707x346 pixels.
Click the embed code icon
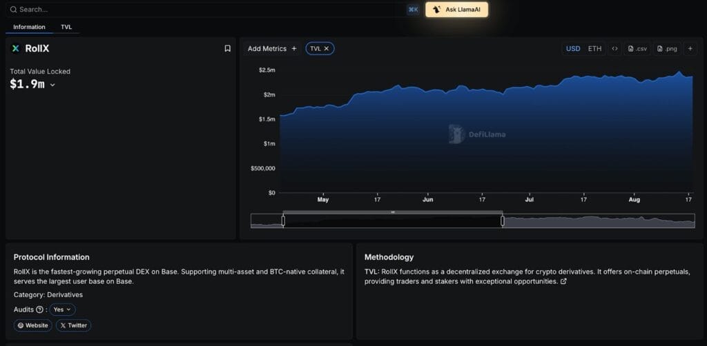pyautogui.click(x=614, y=49)
